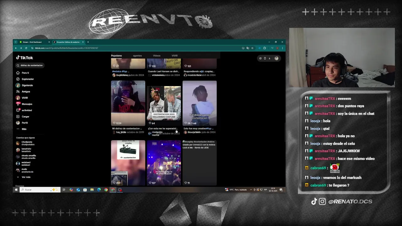Go back in browser history
The image size is (402, 226).
(16, 48)
